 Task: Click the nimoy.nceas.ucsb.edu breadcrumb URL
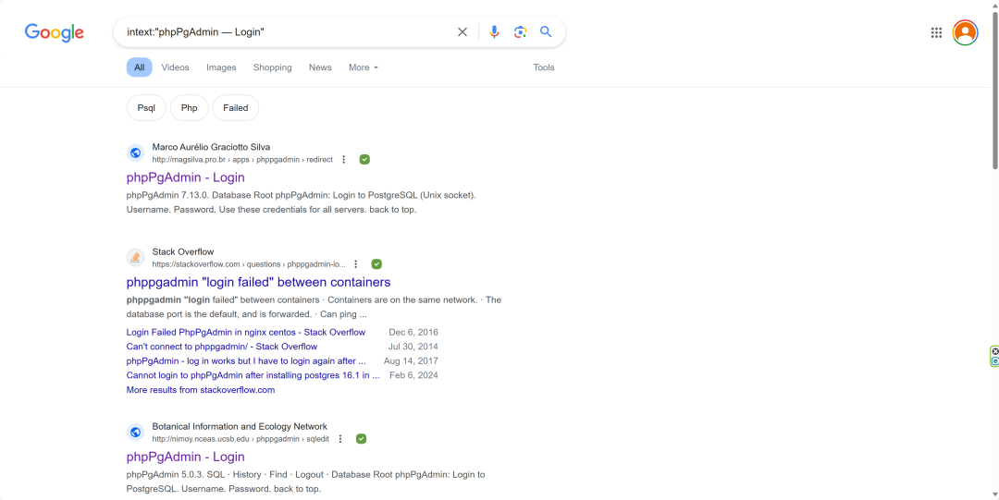(240, 439)
